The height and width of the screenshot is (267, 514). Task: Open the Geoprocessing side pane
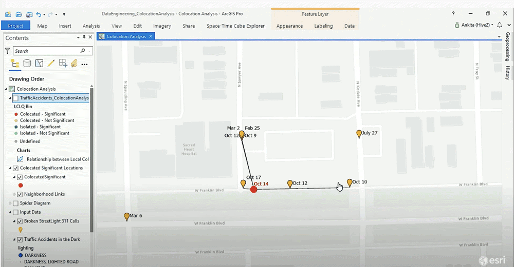[x=507, y=47]
